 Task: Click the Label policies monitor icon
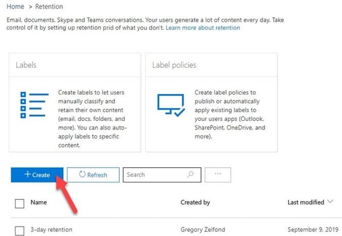[171, 105]
